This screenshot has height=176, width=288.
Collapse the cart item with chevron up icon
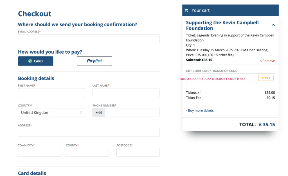[273, 25]
